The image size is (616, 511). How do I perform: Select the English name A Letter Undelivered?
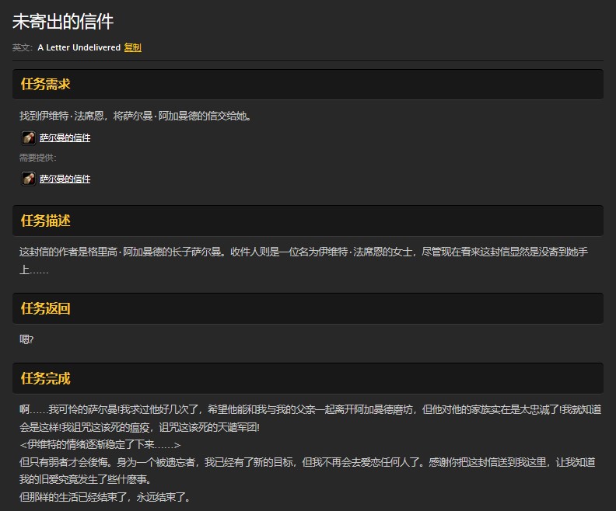click(79, 47)
